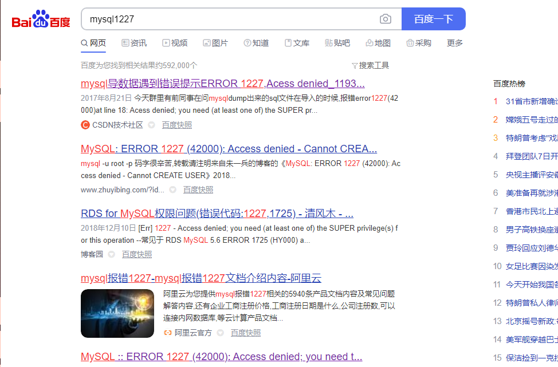Switch to the 视频 tab
The height and width of the screenshot is (367, 558).
click(x=175, y=43)
